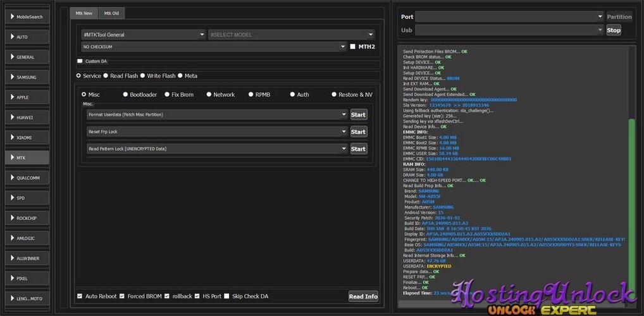This screenshot has height=316, width=644.
Task: Click the Partition button
Action: pyautogui.click(x=619, y=17)
